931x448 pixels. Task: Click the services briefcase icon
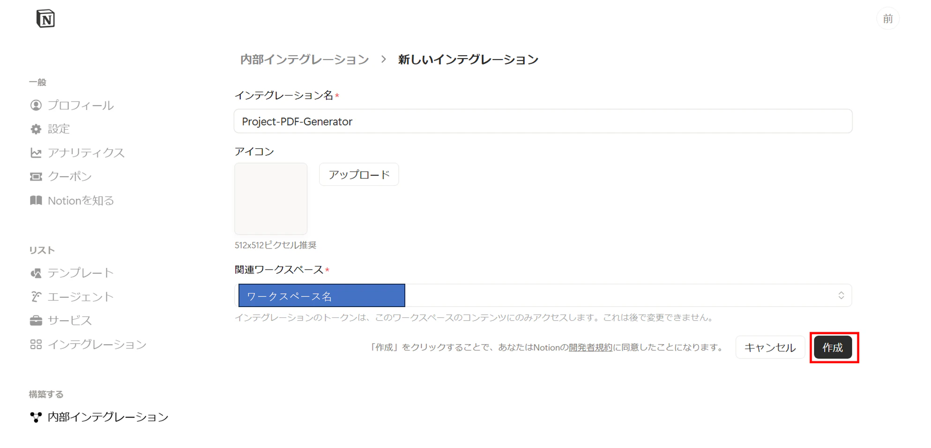pyautogui.click(x=36, y=321)
